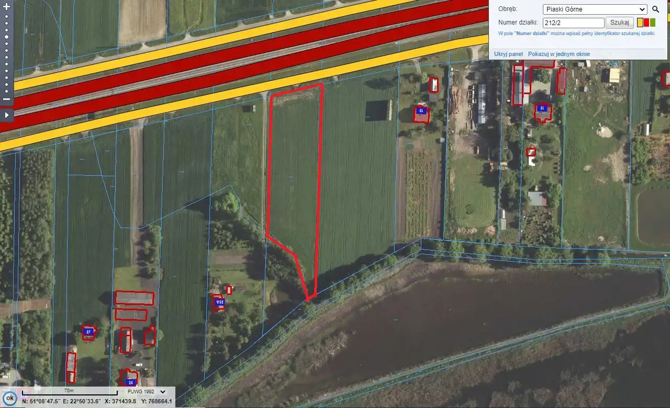Click the zoom out minus icon
This screenshot has height=408, width=670.
coord(6,99)
